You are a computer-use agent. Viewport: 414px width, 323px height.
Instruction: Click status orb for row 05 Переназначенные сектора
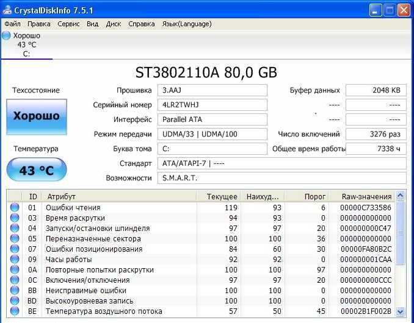click(x=15, y=239)
